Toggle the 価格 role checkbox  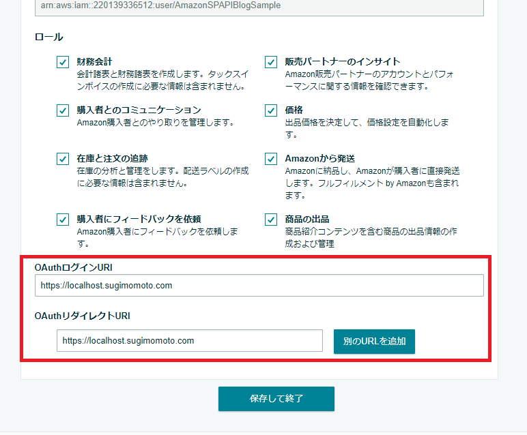click(x=271, y=110)
